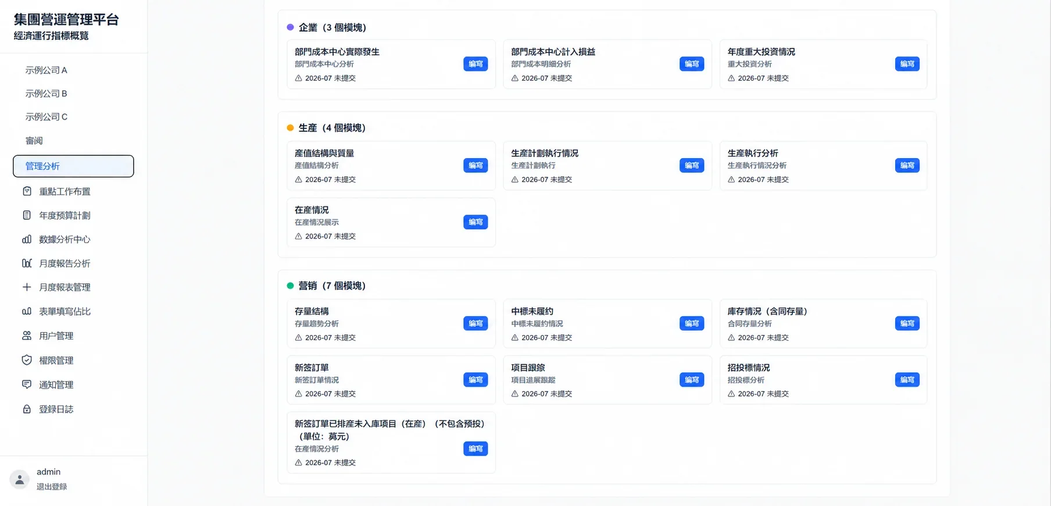Click 编写 for 年度重大投資情況
This screenshot has width=1051, height=506.
point(907,64)
